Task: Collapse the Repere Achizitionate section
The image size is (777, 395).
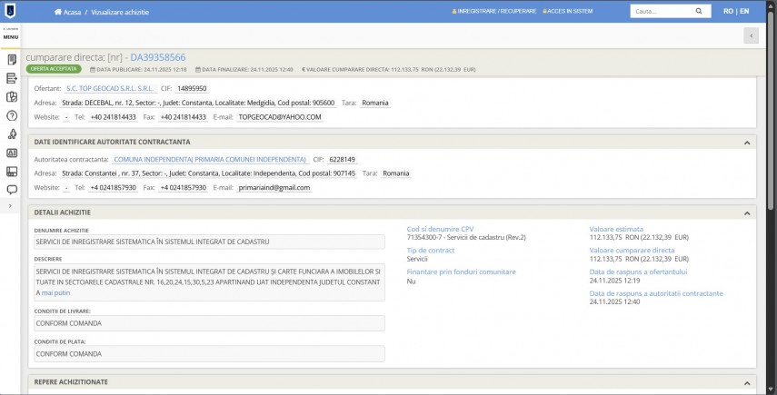Action: click(747, 382)
